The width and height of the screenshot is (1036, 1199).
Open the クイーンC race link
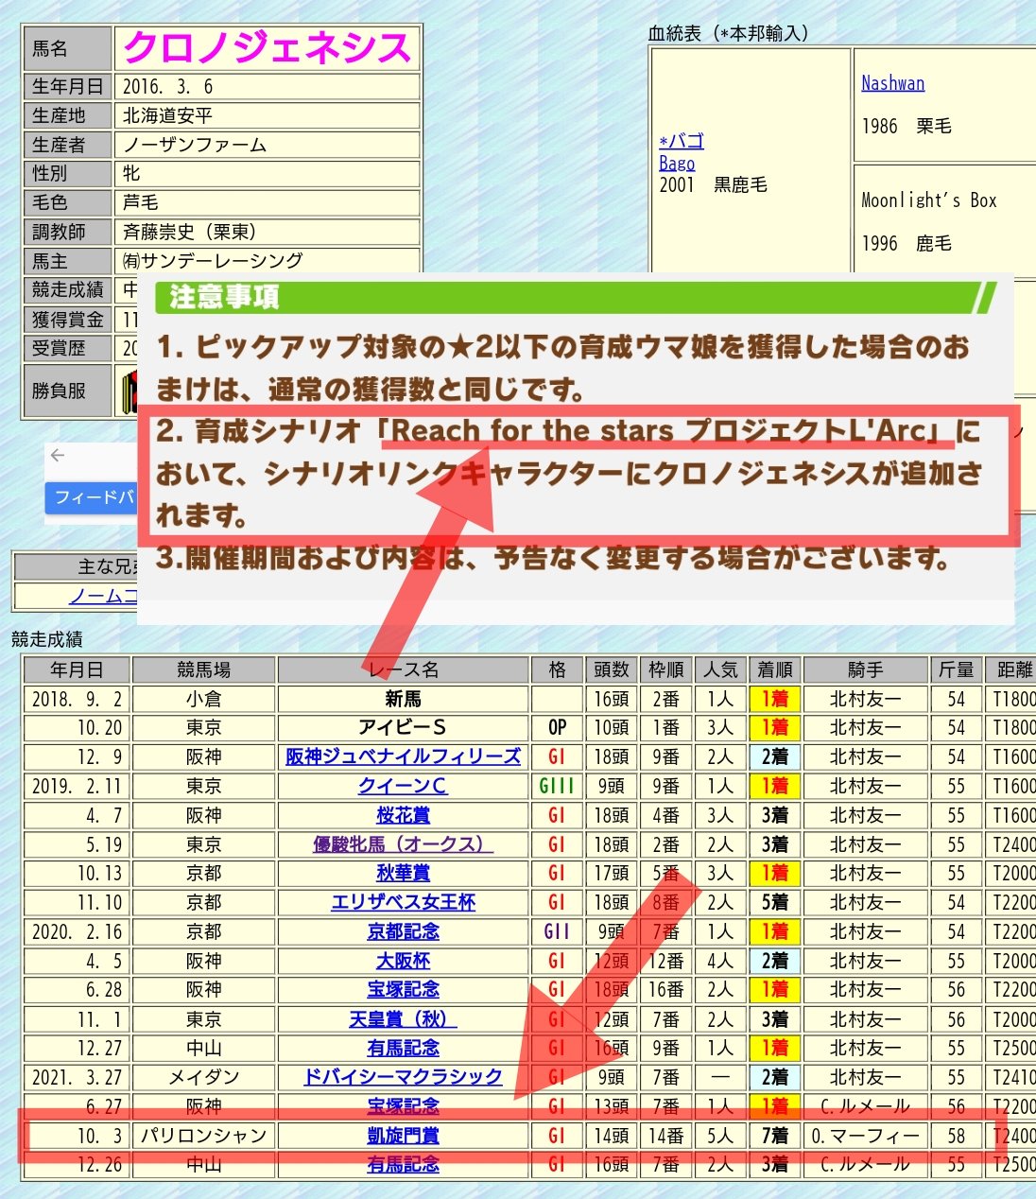point(403,786)
